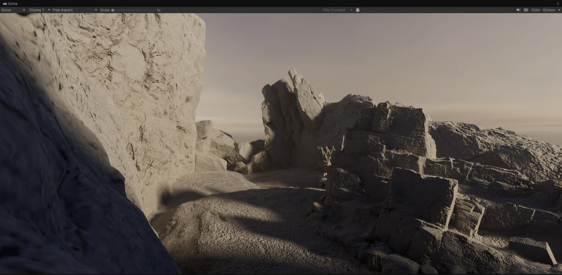Select the Game tab label
The image size is (562, 275).
click(12, 4)
